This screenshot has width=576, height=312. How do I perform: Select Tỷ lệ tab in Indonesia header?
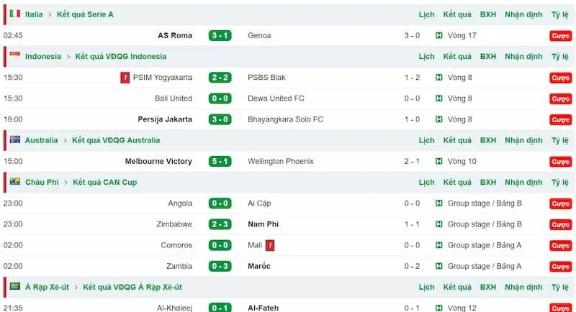point(560,56)
